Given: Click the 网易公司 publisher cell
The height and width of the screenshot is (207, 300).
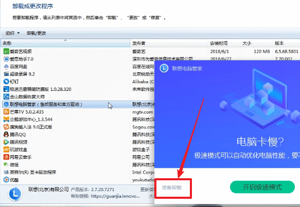Looking at the screenshot, I should pos(141,157).
